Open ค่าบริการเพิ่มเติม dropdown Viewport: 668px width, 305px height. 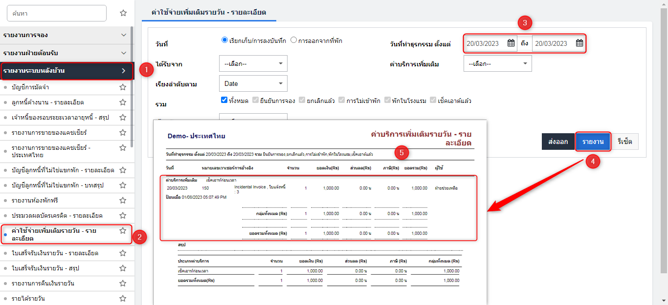[497, 63]
